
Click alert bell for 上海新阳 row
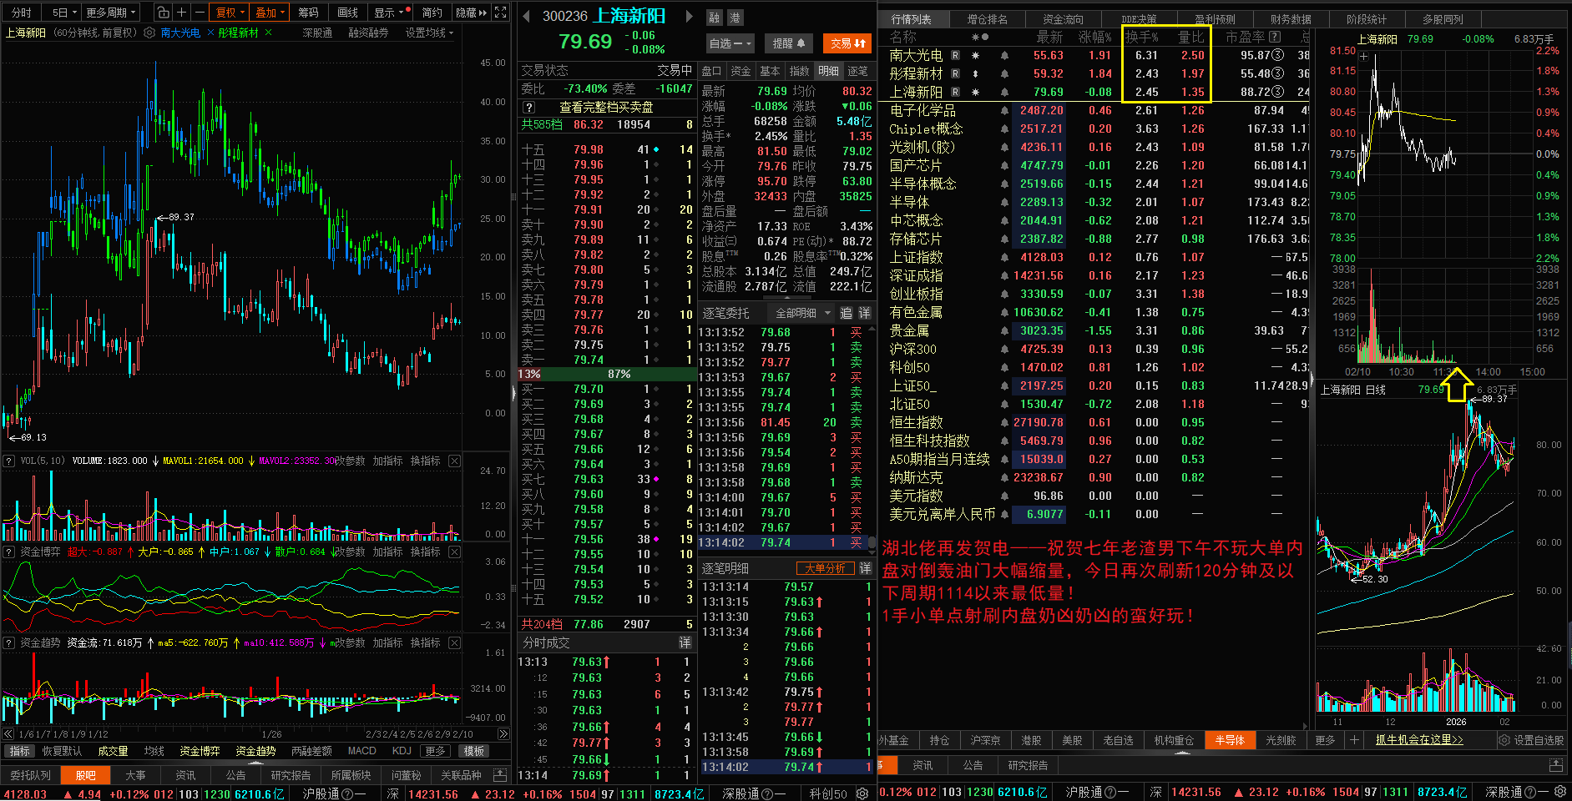pos(1004,93)
